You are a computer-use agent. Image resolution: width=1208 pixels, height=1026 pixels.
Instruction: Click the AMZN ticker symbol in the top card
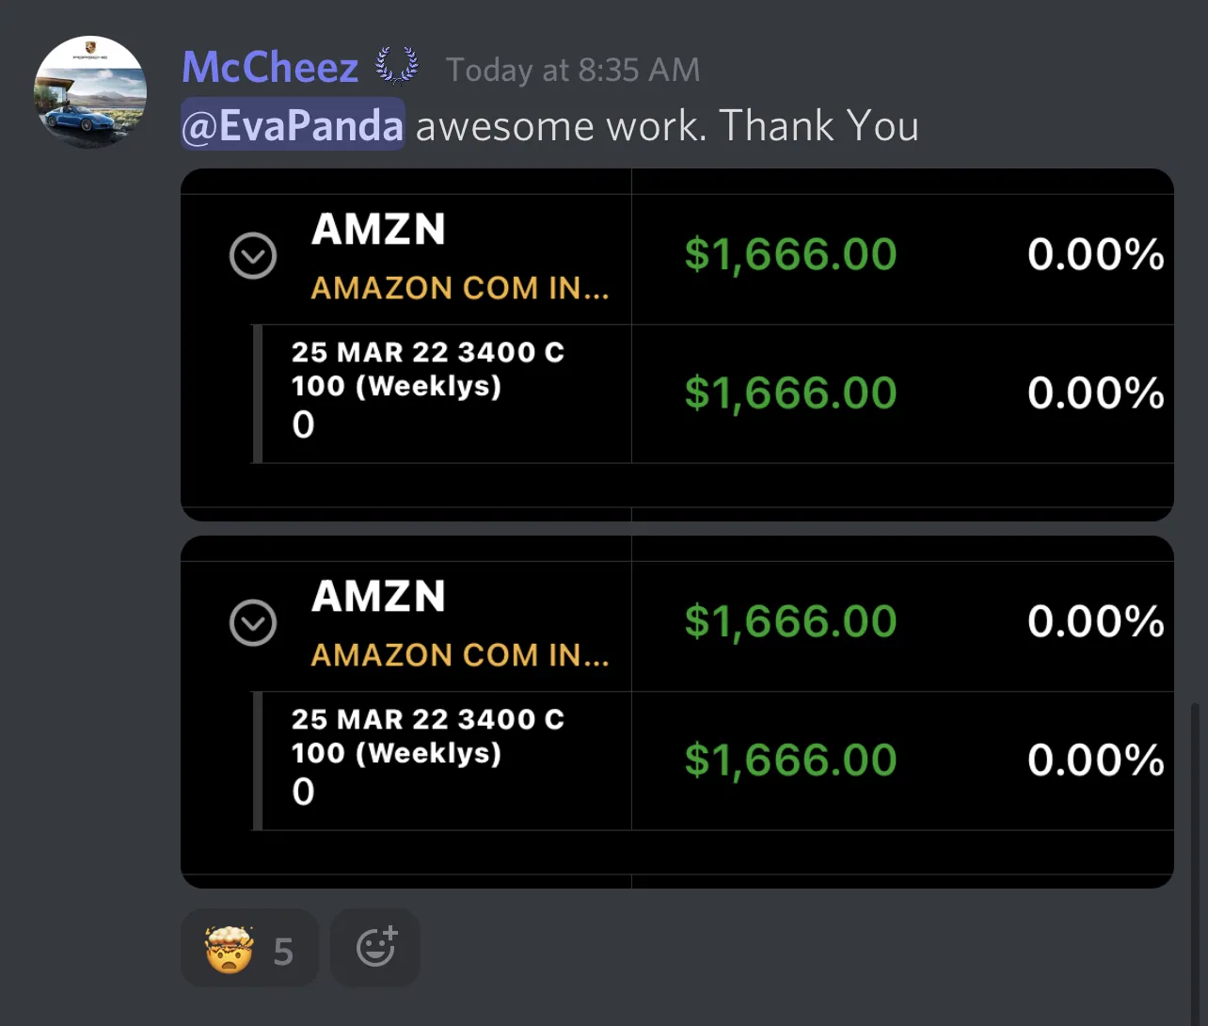tap(377, 229)
